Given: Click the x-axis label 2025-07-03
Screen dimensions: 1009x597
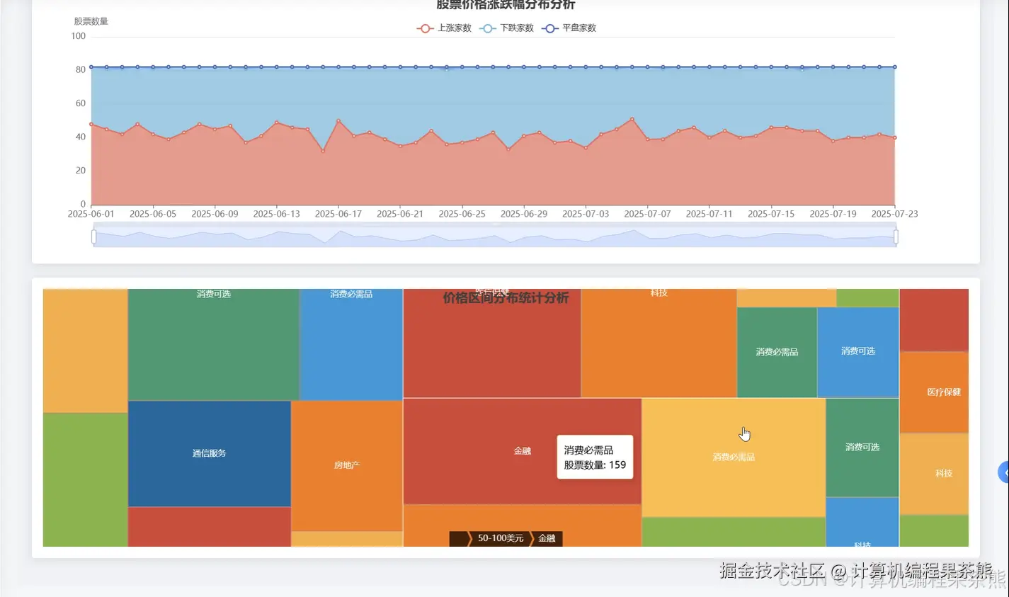Looking at the screenshot, I should coord(586,214).
